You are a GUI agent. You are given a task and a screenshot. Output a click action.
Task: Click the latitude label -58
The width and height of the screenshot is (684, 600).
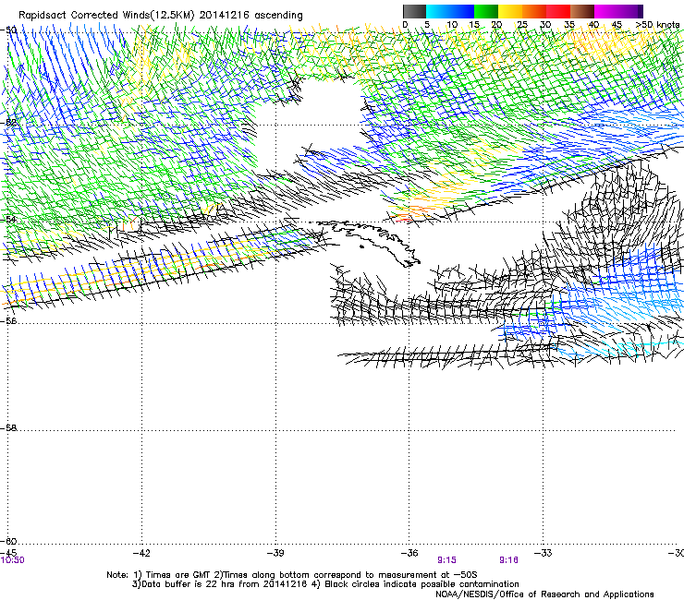[x=8, y=428]
